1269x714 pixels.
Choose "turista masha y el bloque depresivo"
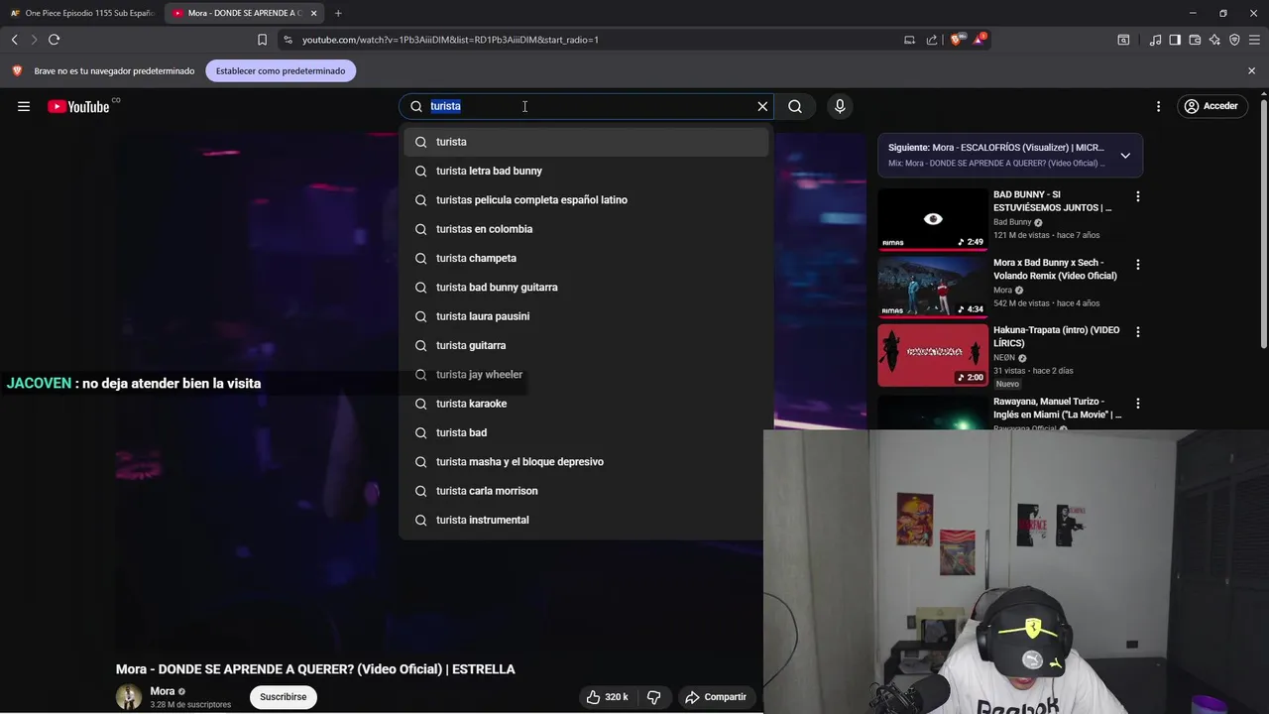pyautogui.click(x=586, y=461)
